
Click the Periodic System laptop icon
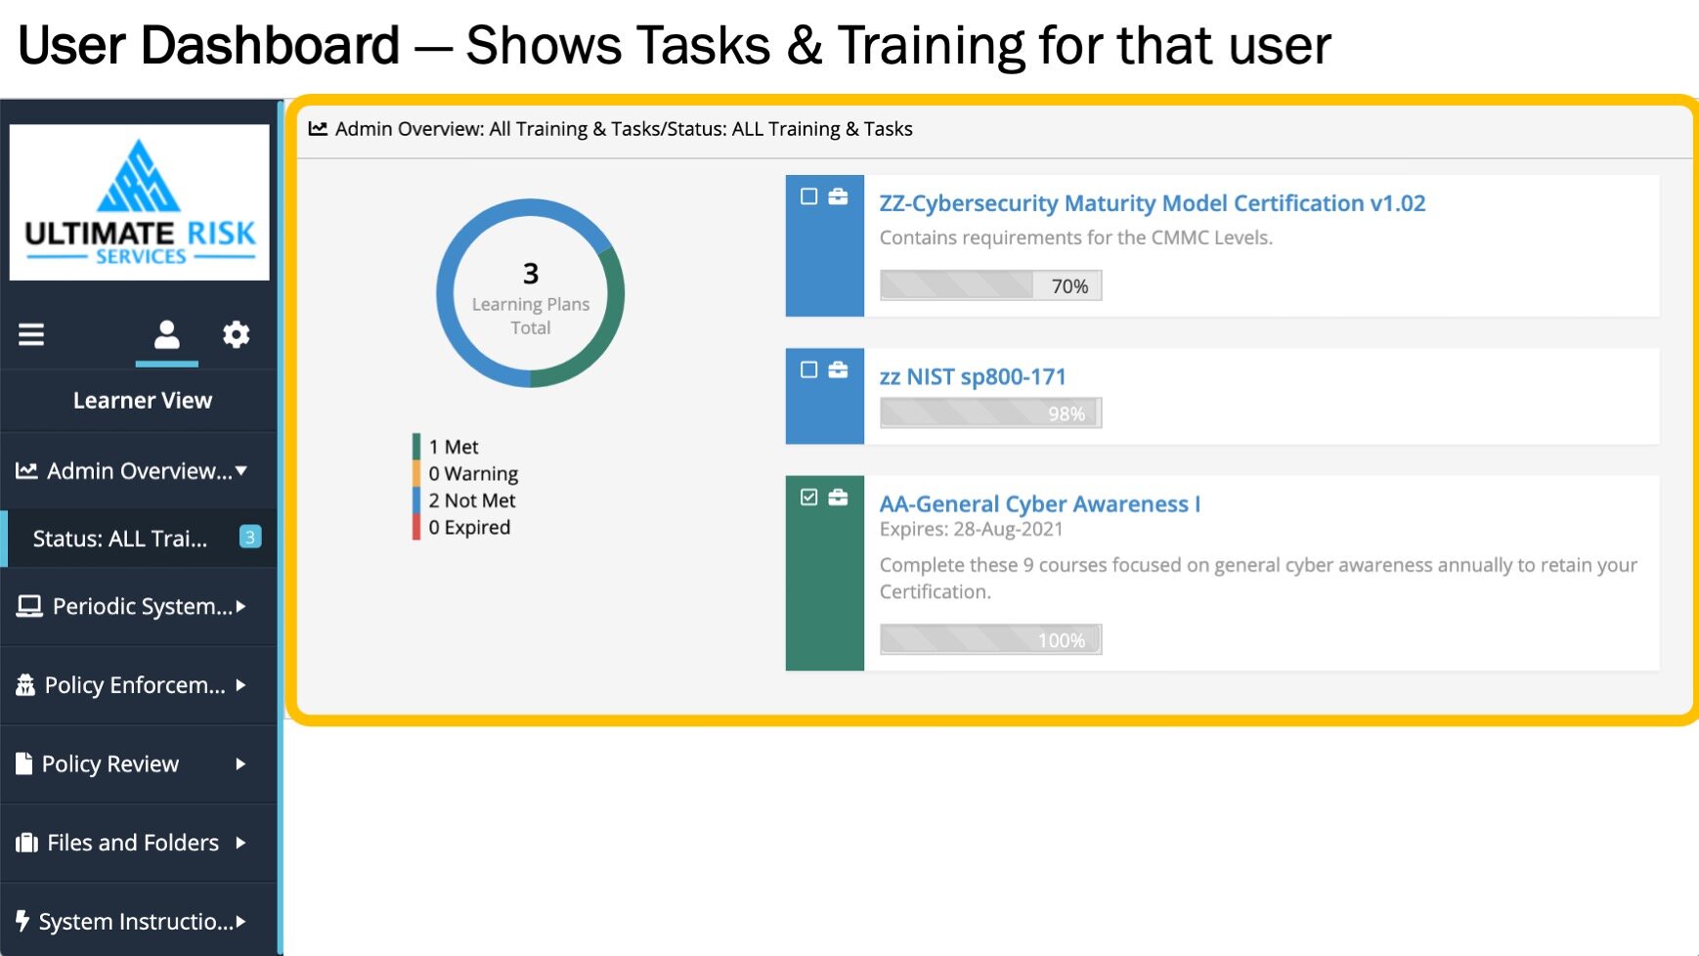(x=29, y=607)
